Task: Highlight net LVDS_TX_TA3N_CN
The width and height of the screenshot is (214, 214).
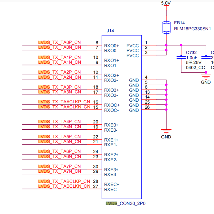Action: (60, 92)
